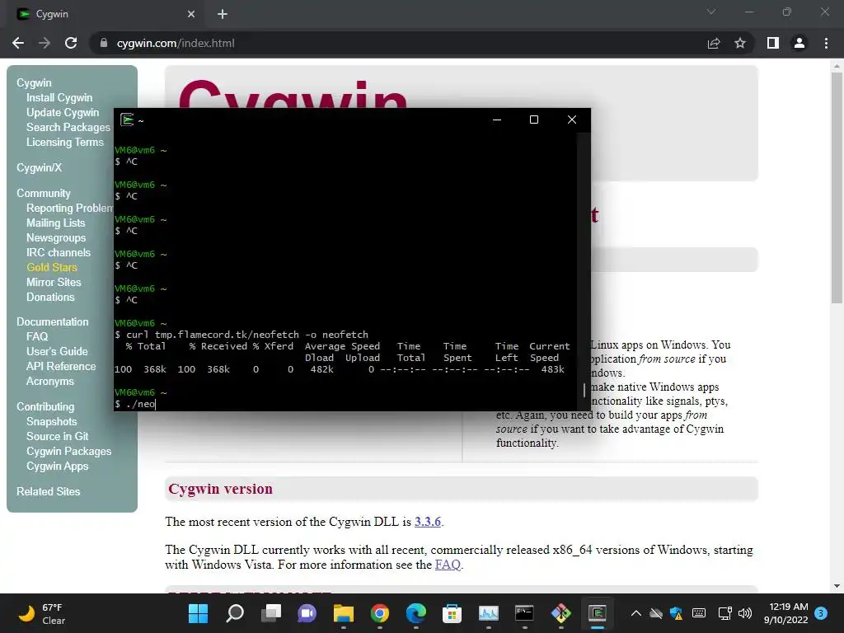Image resolution: width=844 pixels, height=633 pixels.
Task: Open Microsoft Edge from the taskbar
Action: click(415, 613)
